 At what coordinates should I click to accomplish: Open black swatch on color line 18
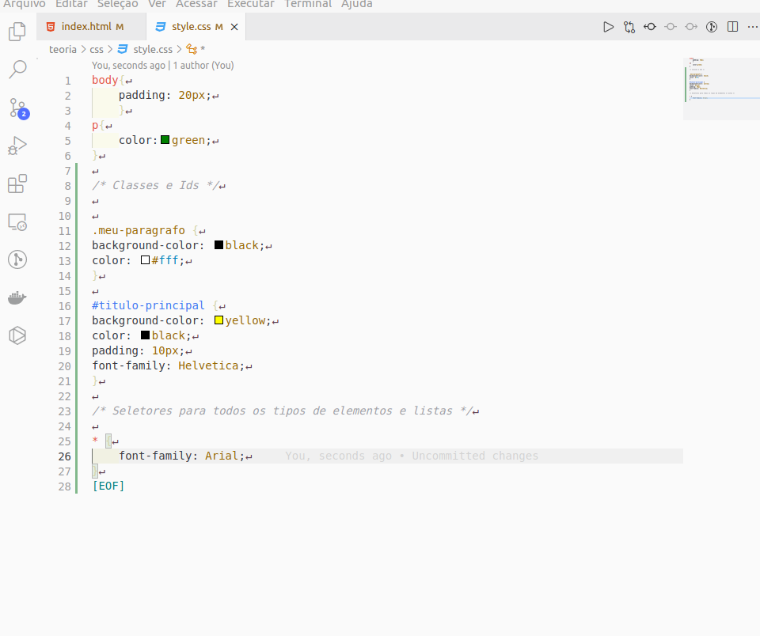point(145,335)
